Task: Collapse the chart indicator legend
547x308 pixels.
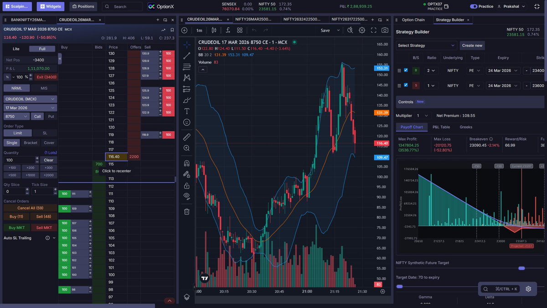Action: point(203,69)
